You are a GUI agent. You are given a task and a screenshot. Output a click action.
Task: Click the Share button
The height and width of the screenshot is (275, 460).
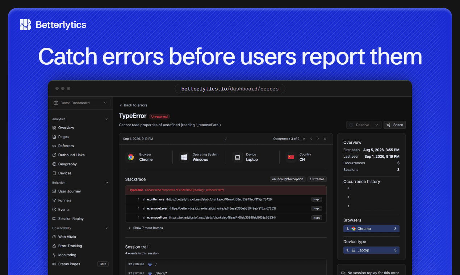[394, 125]
